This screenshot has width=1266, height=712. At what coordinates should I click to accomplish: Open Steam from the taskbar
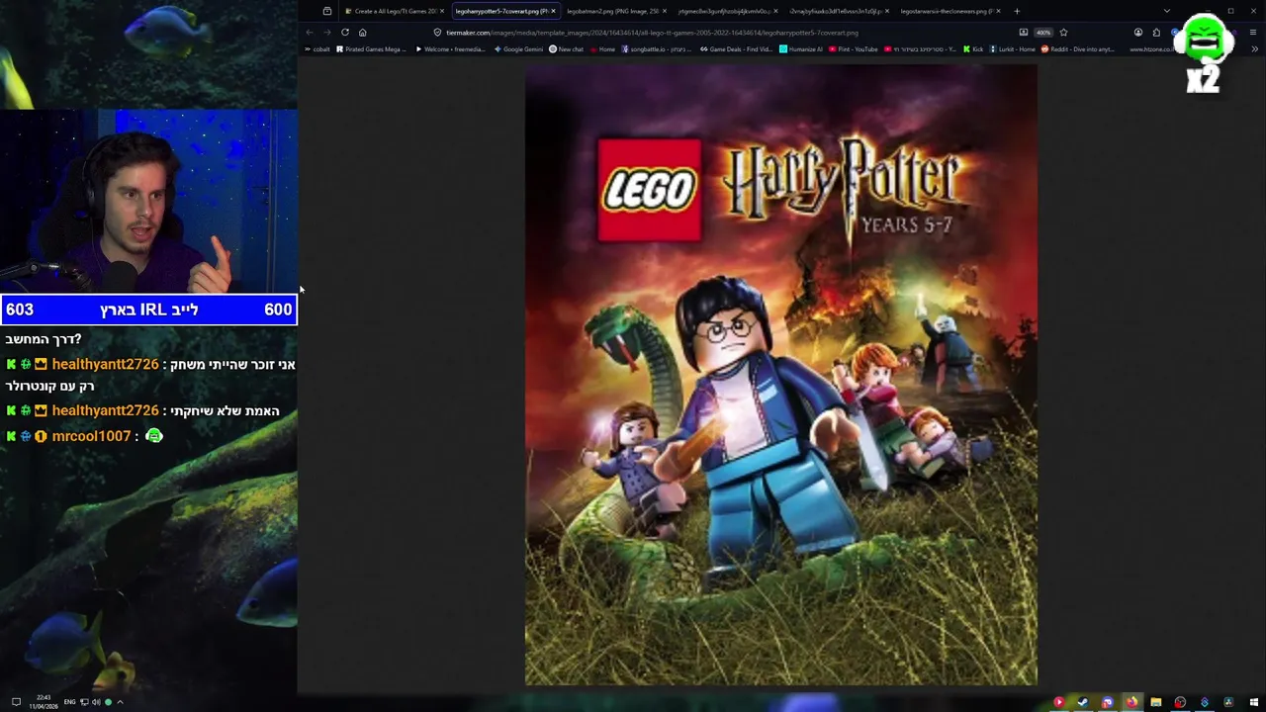pyautogui.click(x=1083, y=702)
